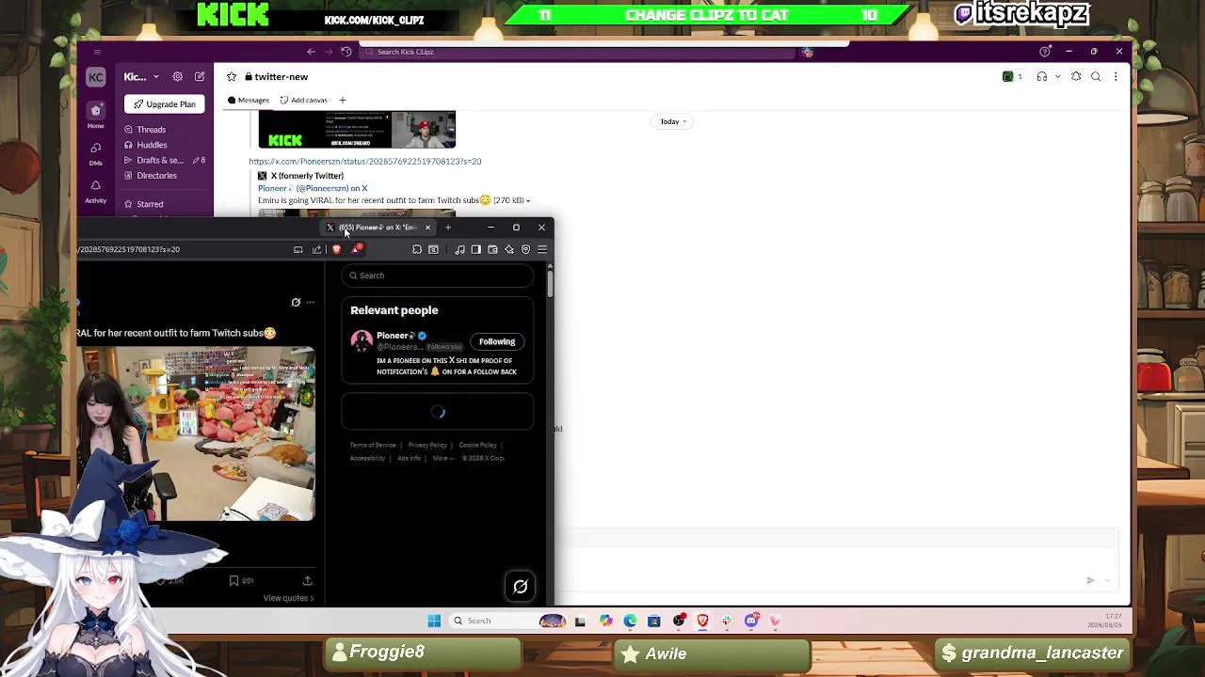Click the Upgrade Plan button

click(x=165, y=104)
